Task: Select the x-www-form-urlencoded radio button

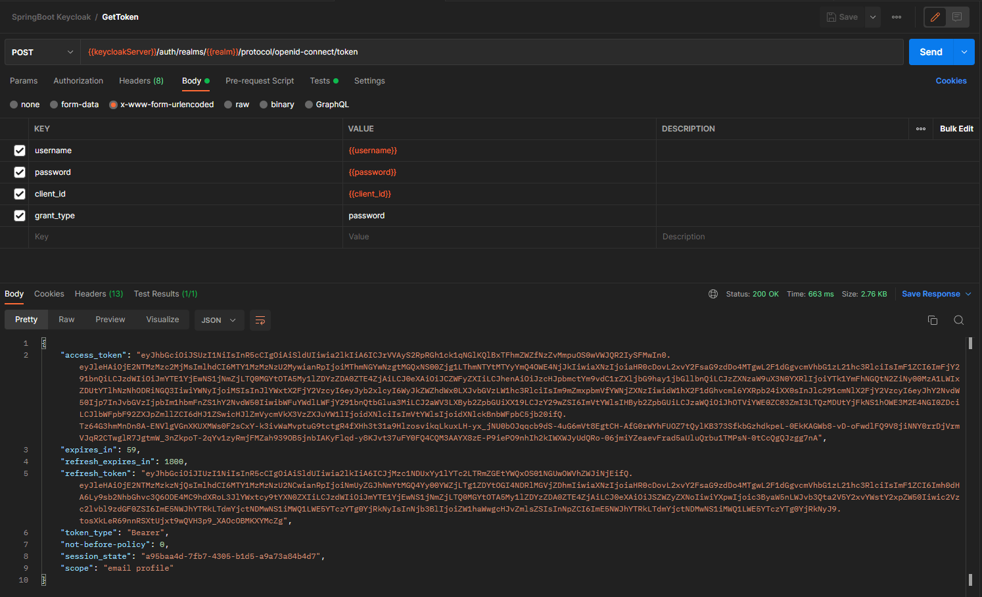Action: pos(113,105)
